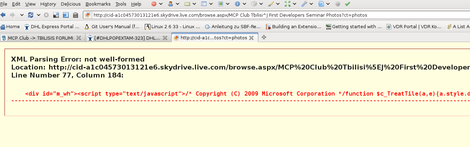Viewport: 470px width, 147px height.
Task: Click the View Source document icon
Action: (321, 4)
